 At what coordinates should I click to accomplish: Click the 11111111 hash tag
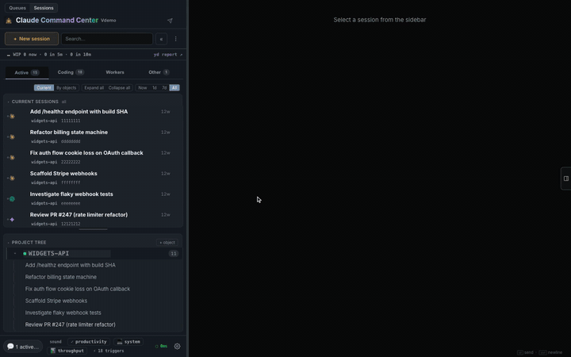click(71, 121)
